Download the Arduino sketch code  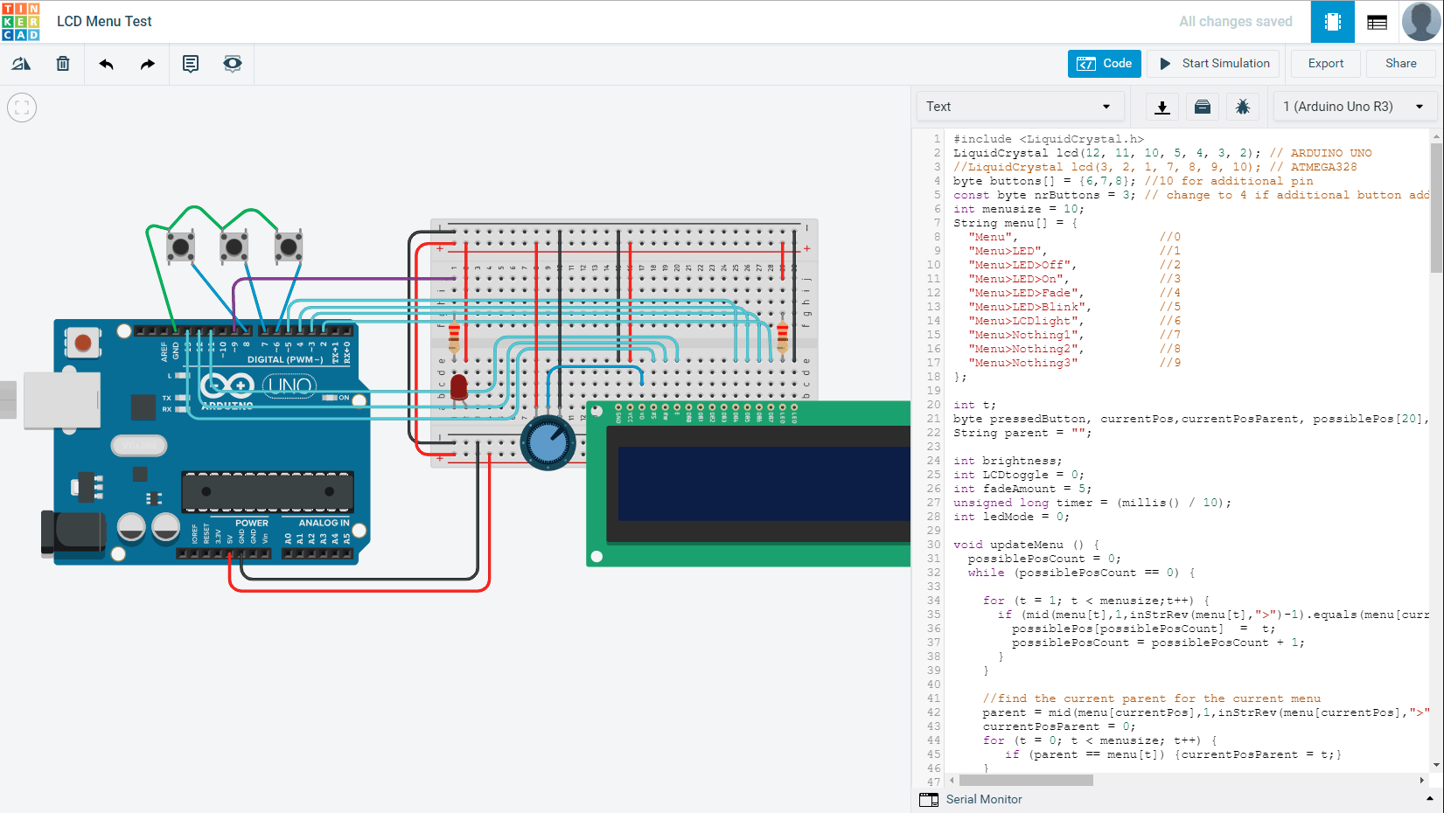[1161, 106]
